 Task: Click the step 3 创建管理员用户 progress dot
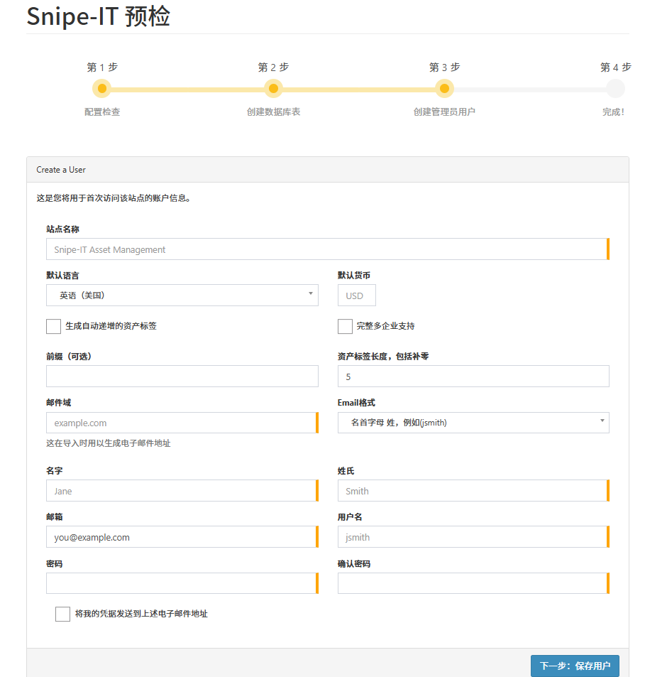[x=444, y=89]
